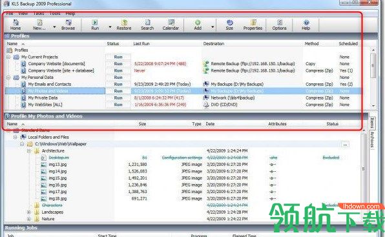Expand the Nature folder

point(29,219)
